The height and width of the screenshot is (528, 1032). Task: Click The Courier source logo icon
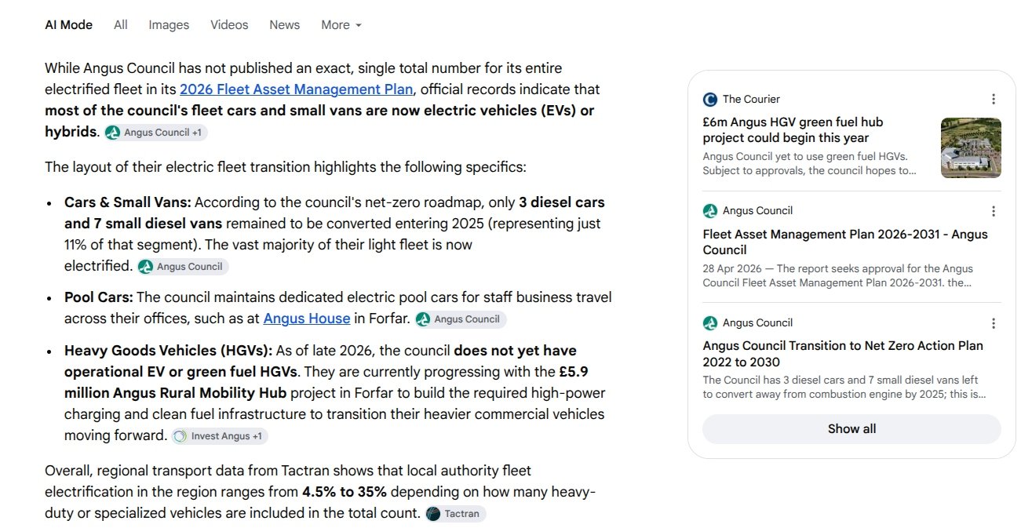pyautogui.click(x=710, y=99)
